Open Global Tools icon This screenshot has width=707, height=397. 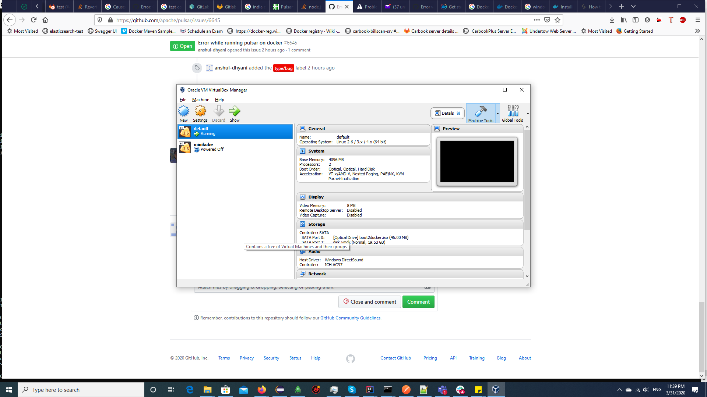[513, 111]
